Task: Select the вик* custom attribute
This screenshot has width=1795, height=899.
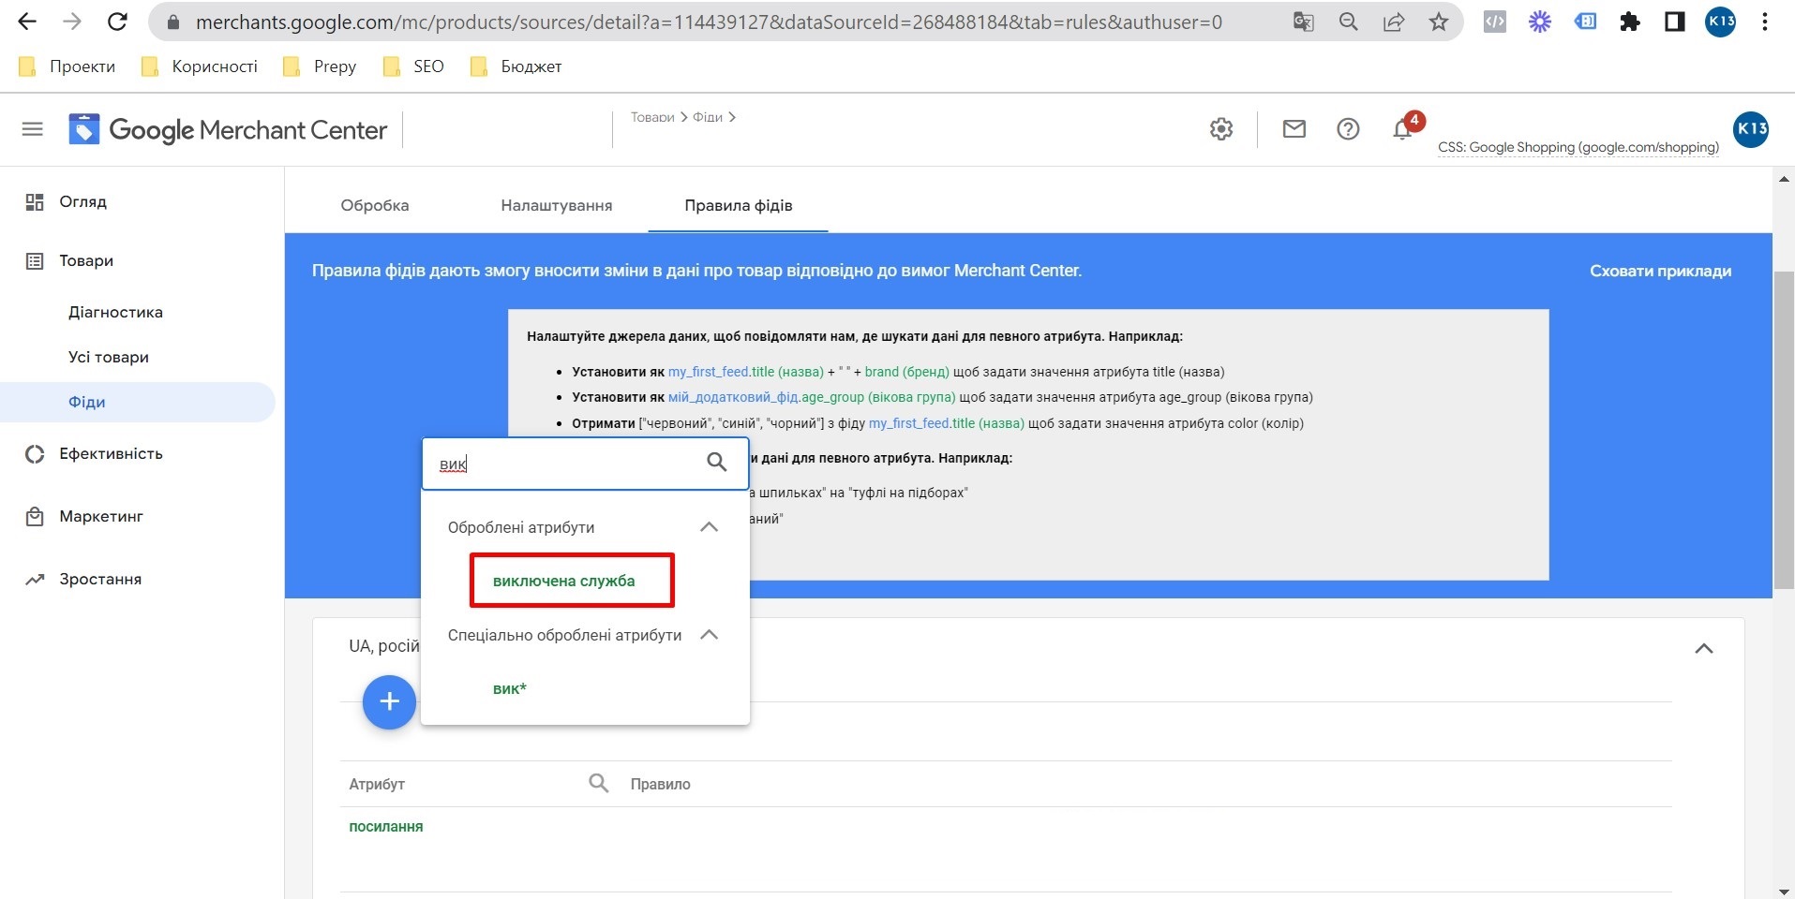Action: pos(510,688)
